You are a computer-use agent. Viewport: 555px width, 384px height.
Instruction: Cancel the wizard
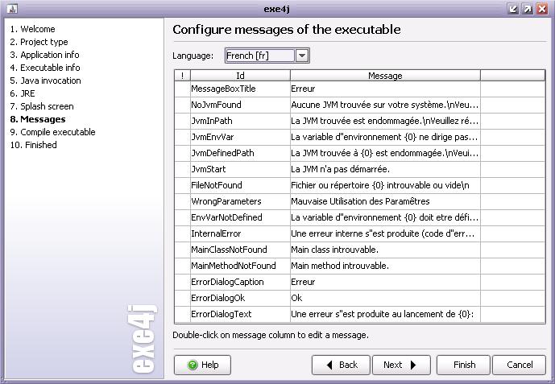(520, 365)
